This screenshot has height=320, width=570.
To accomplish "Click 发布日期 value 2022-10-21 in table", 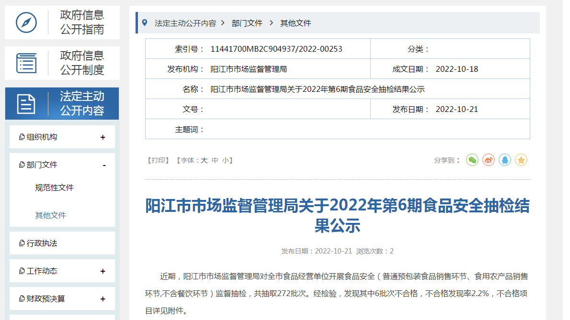I will [x=457, y=109].
